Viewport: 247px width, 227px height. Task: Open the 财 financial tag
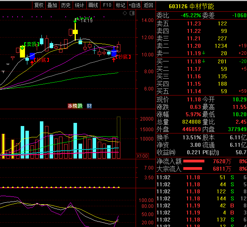tap(89, 106)
